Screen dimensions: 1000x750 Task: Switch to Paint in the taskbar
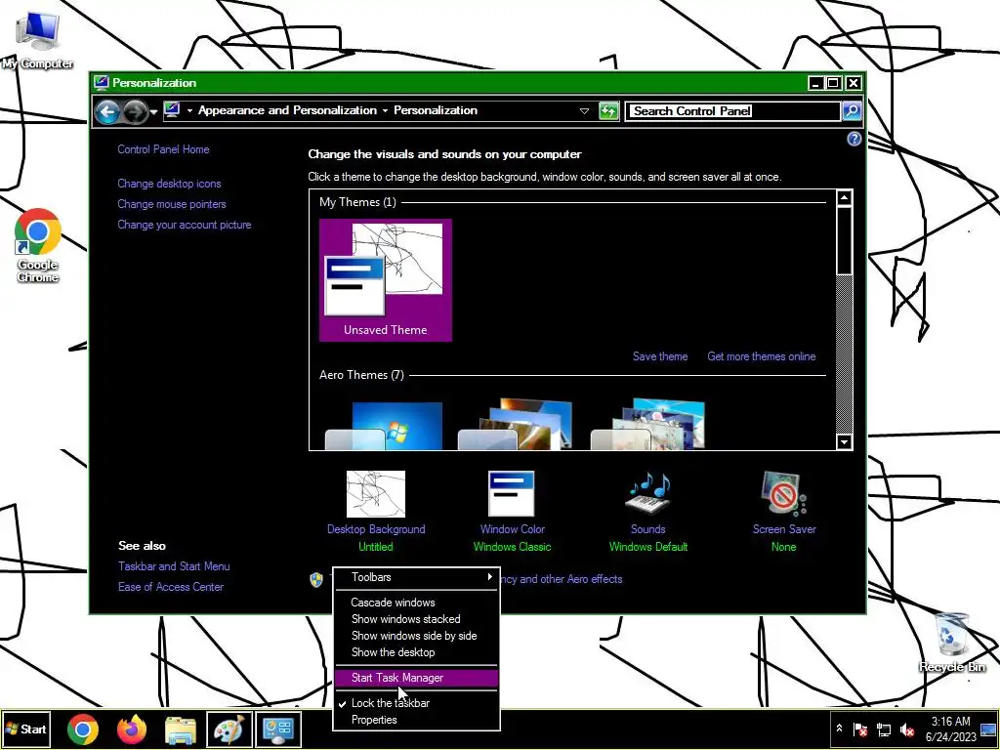(x=229, y=729)
